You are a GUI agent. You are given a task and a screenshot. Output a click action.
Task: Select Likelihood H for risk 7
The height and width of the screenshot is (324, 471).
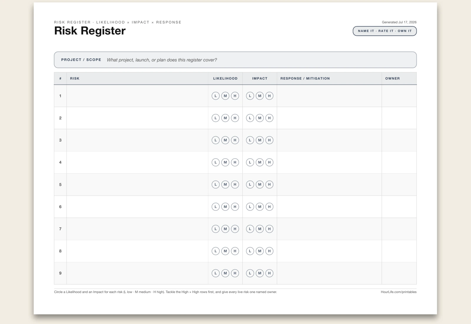tap(235, 229)
